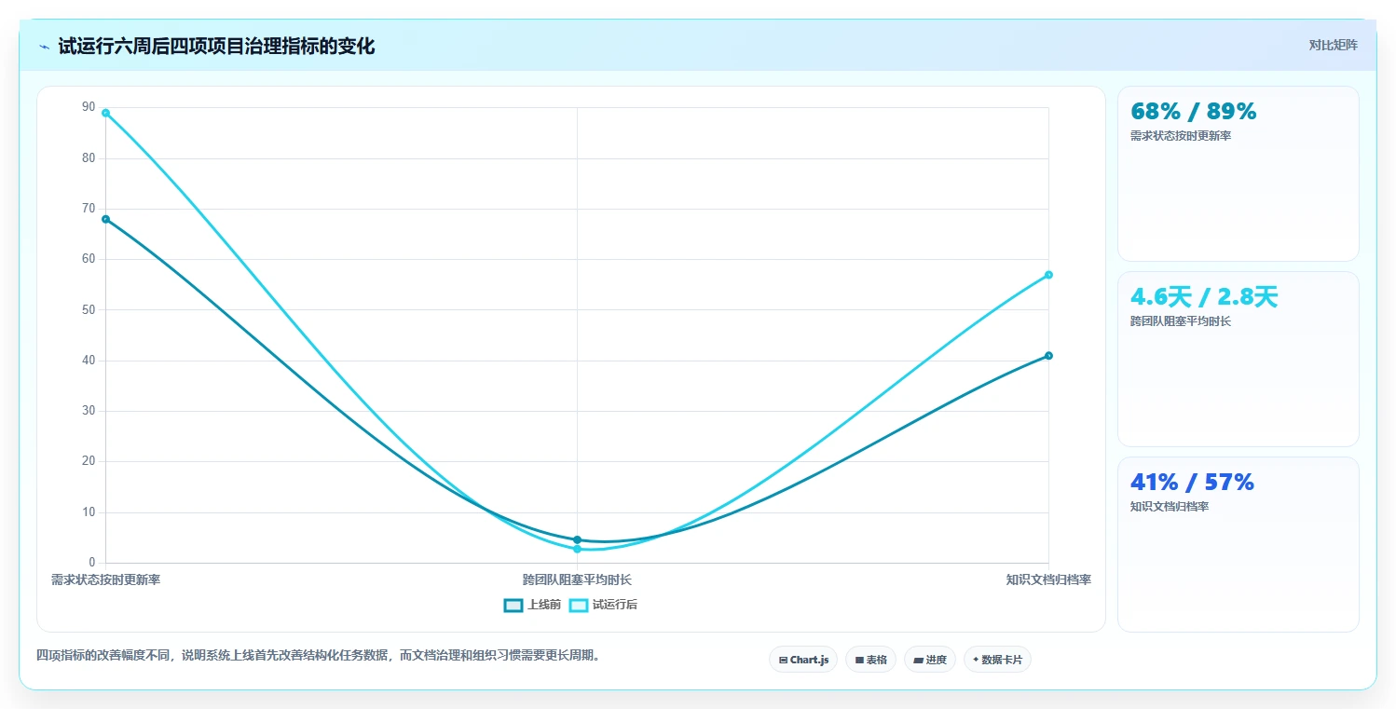The image size is (1396, 709).
Task: Click the 4.6天 / 2.8天 stat value
Action: pos(1204,297)
